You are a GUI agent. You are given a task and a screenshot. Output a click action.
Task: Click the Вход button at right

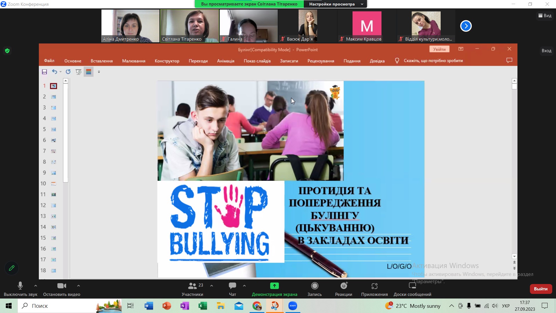pyautogui.click(x=546, y=50)
